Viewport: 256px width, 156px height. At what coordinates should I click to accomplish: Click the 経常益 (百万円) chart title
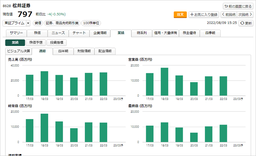pos(20,106)
